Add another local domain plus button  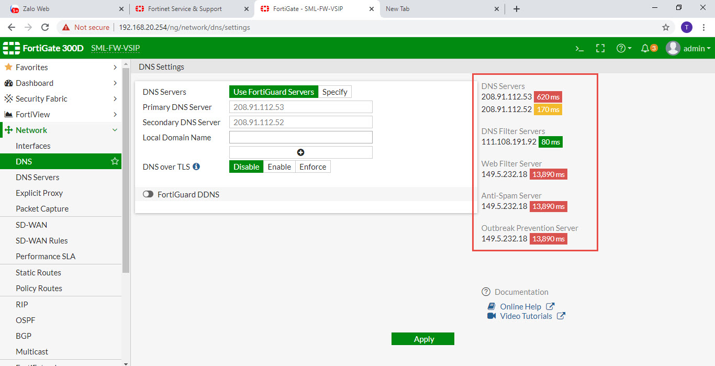tap(301, 152)
